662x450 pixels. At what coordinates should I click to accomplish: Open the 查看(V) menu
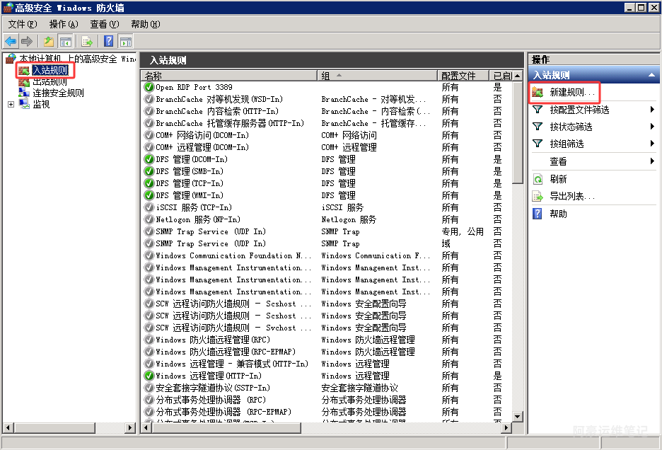click(x=104, y=24)
